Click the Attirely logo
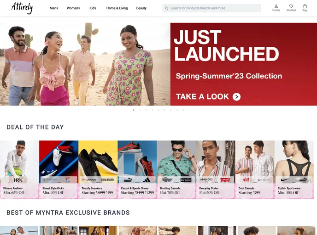The width and height of the screenshot is (317, 235). point(22,8)
